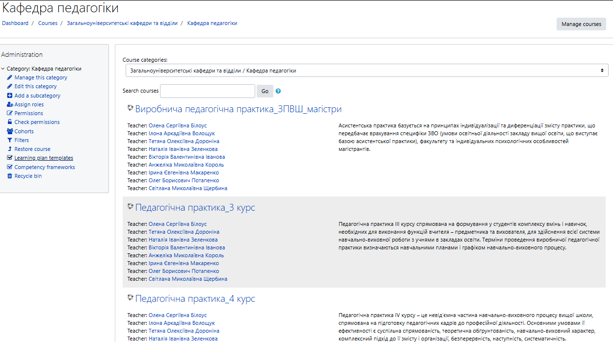This screenshot has height=342, width=613.
Task: Open the Course categories dropdown
Action: (367, 71)
